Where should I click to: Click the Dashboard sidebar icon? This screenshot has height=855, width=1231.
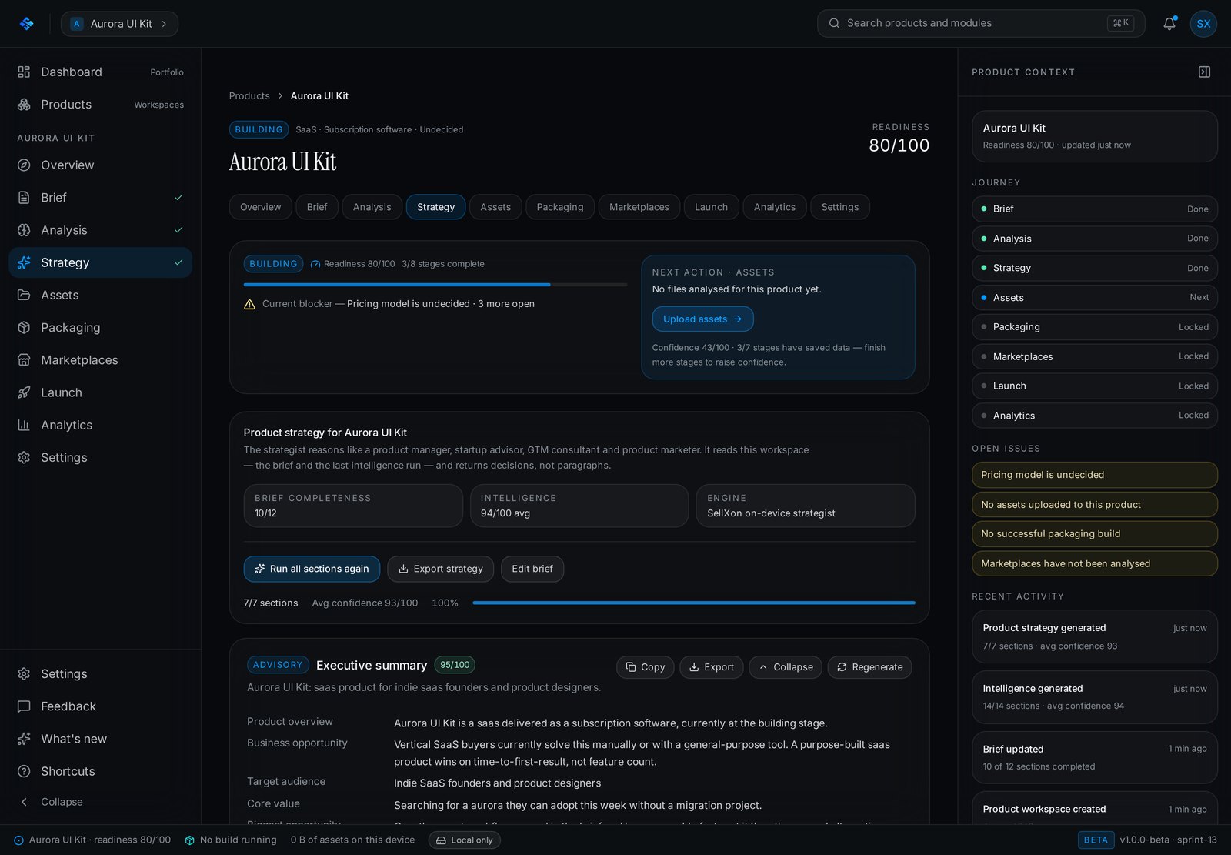click(24, 72)
